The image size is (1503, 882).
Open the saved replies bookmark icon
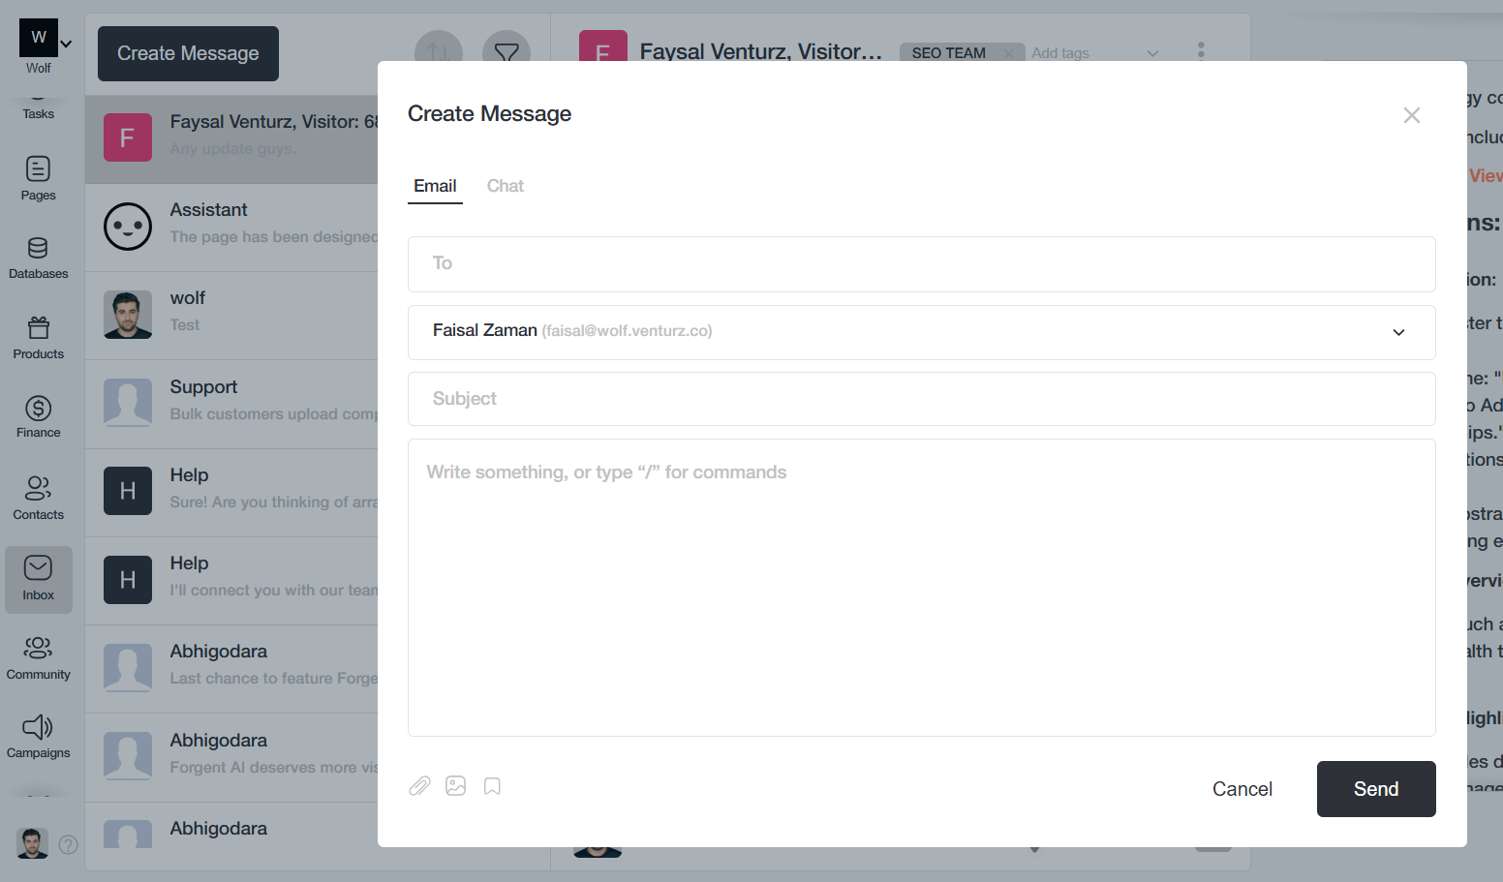491,785
